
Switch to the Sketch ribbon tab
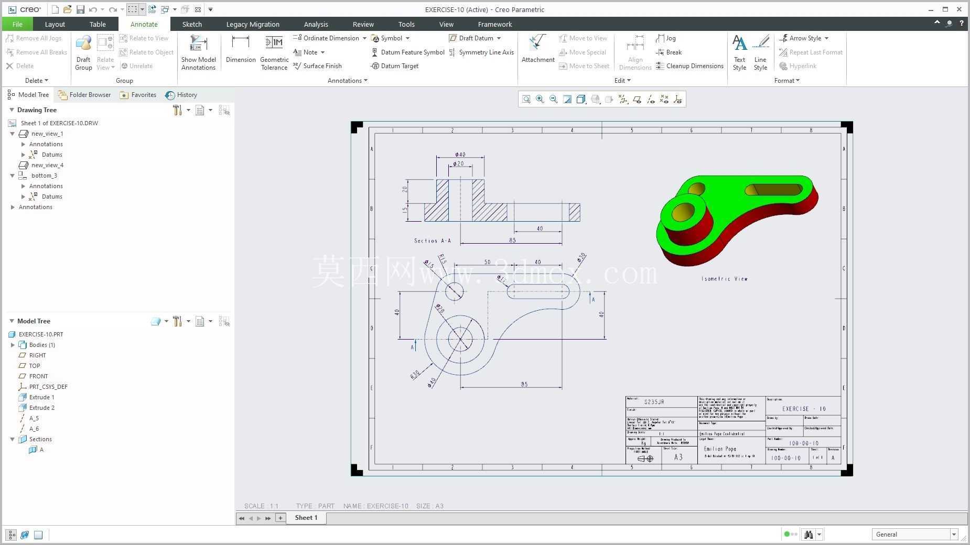(192, 24)
